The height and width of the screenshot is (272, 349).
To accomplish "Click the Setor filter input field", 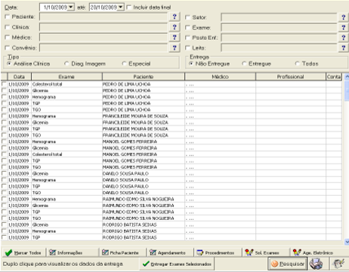I will (x=279, y=17).
